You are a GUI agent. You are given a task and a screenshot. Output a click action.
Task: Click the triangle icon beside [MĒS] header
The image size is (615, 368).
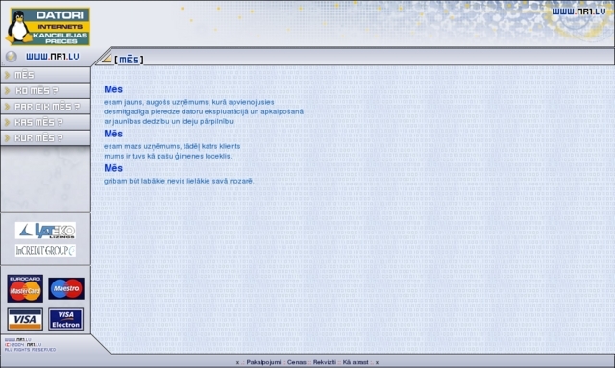(107, 58)
